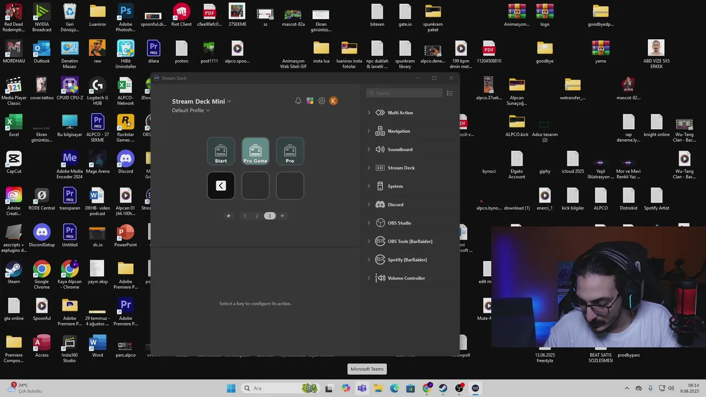Select the CPUID CPU-Z desktop icon
Screen dimensions: 706x397
click(x=69, y=88)
